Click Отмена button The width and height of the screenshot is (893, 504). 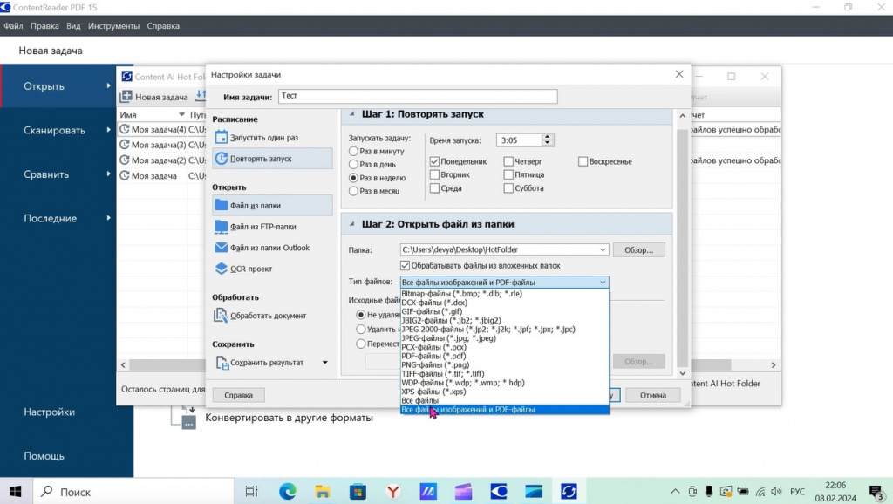pos(652,395)
